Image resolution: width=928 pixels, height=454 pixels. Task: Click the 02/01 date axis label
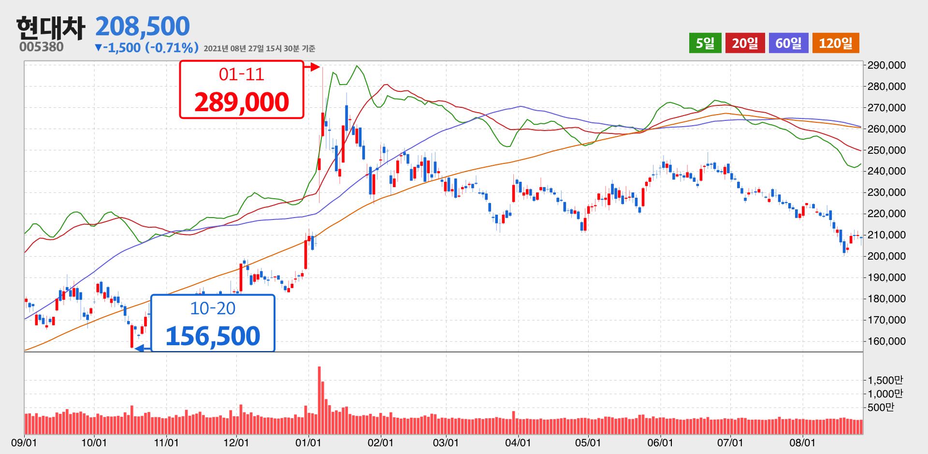(x=380, y=443)
